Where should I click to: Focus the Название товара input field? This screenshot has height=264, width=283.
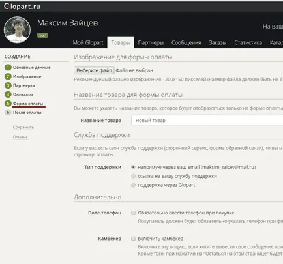207,121
